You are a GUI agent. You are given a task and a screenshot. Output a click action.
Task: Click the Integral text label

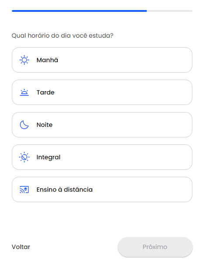pos(49,158)
